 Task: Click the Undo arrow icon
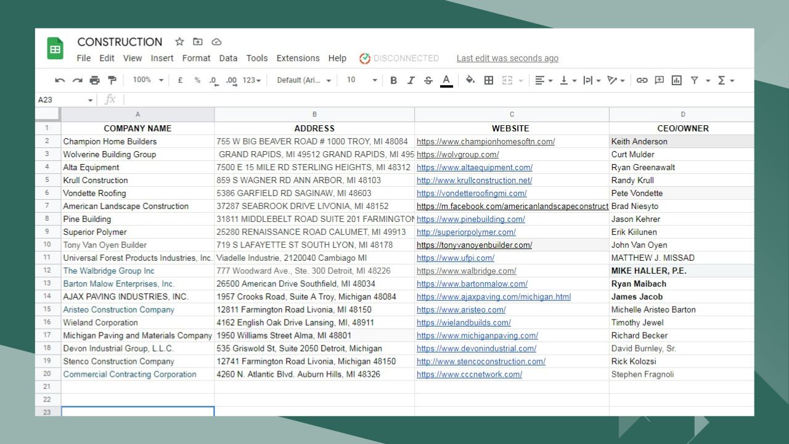click(60, 80)
